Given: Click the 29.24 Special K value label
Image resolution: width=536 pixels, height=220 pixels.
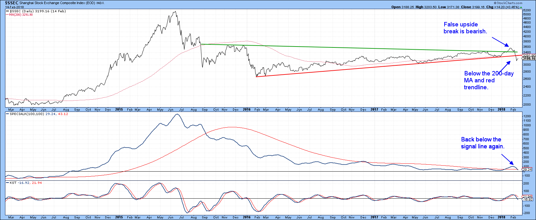Looking at the screenshot, I should 527,169.
